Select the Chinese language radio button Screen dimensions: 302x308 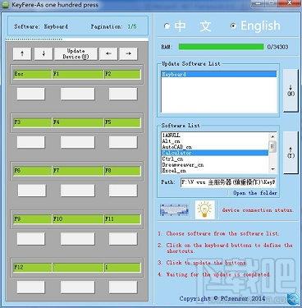pos(167,26)
